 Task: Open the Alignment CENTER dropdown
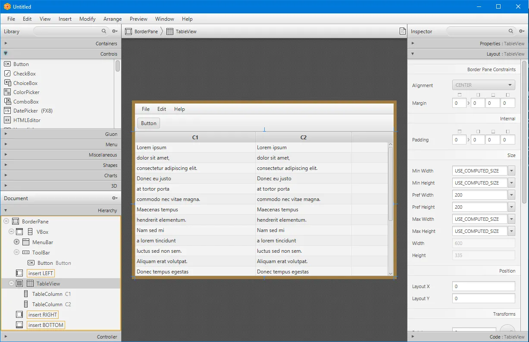tap(484, 85)
